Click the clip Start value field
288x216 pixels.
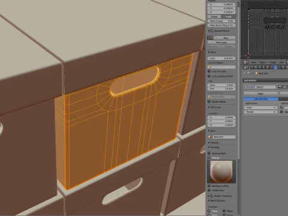(221, 85)
